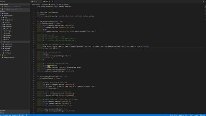Screen dimensions: 206x116
Task: Click the lightning icon in status bar
Action: [x=26, y=115]
